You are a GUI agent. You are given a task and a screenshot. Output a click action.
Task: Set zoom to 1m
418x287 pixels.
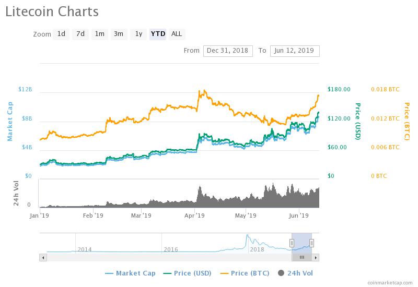point(99,34)
